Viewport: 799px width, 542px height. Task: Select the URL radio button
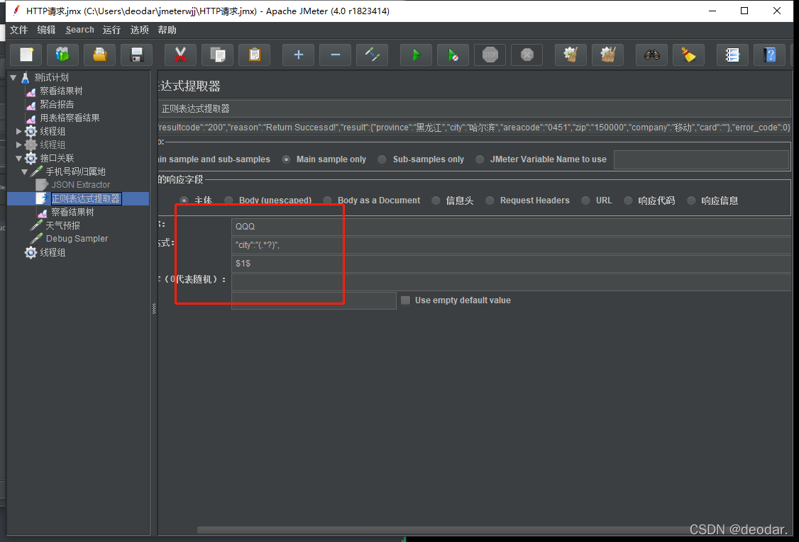(585, 201)
